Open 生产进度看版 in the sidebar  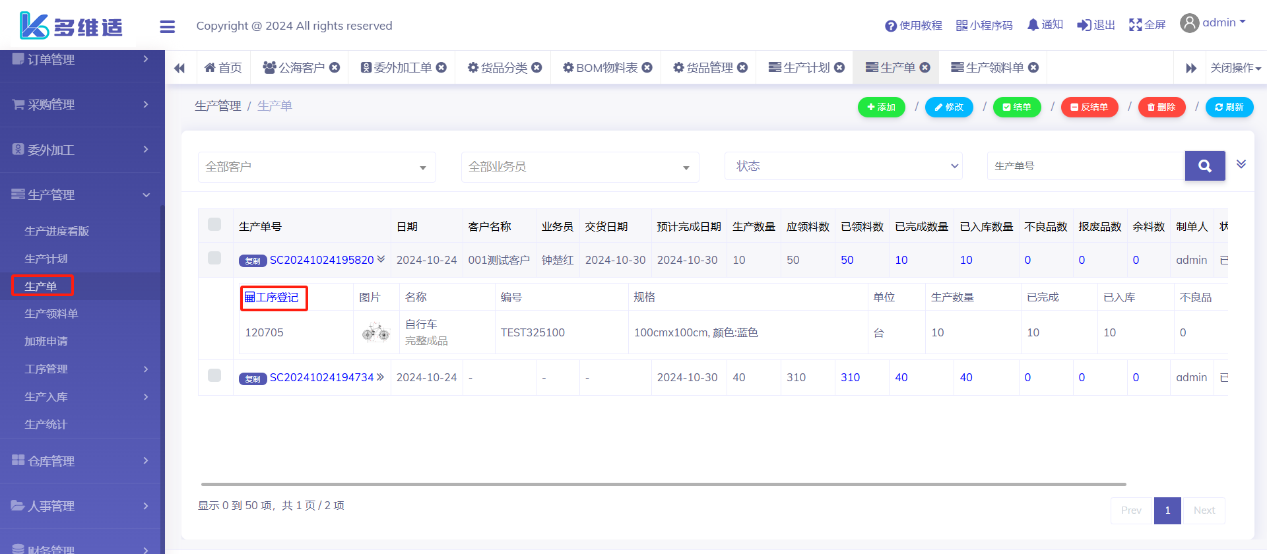[x=57, y=231]
